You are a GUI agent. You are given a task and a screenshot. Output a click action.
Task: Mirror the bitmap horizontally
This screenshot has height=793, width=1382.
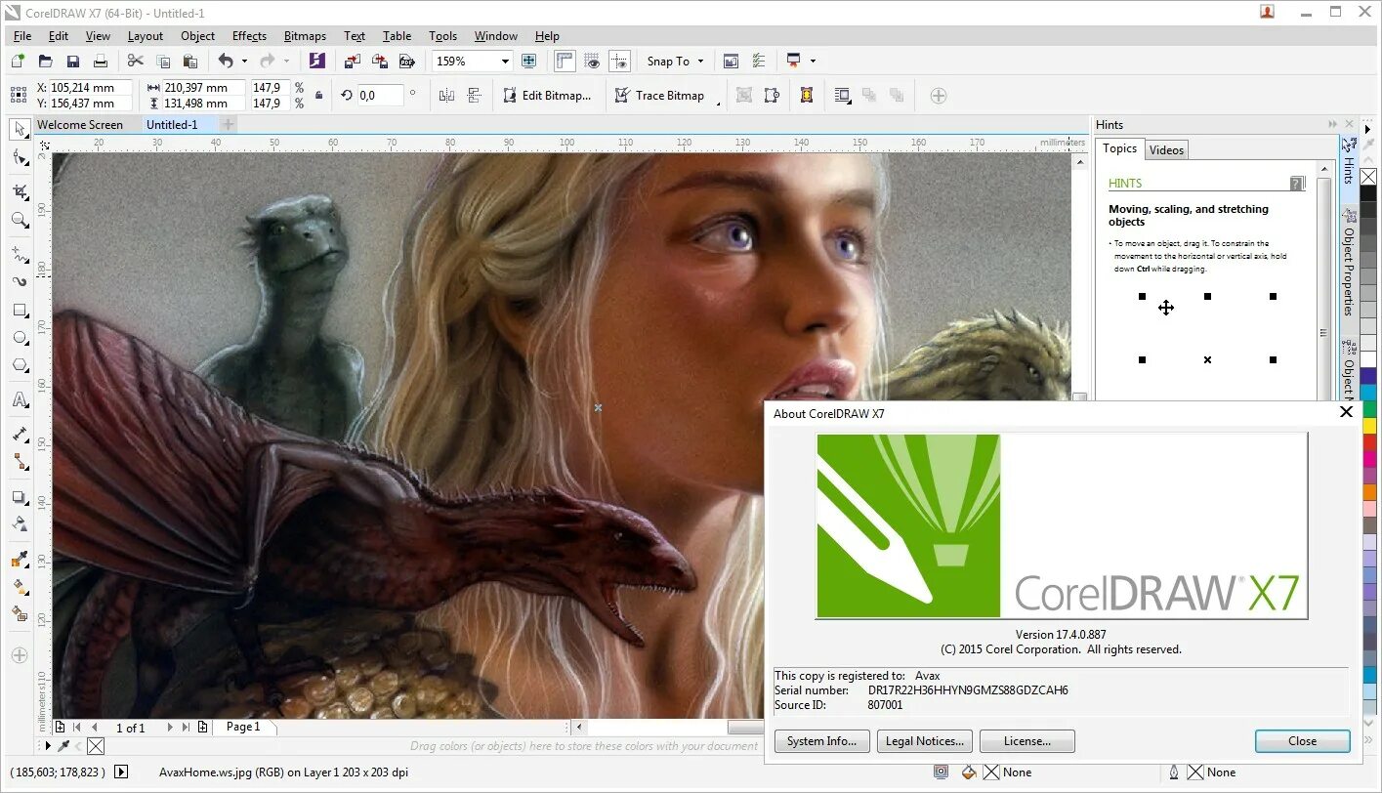447,95
